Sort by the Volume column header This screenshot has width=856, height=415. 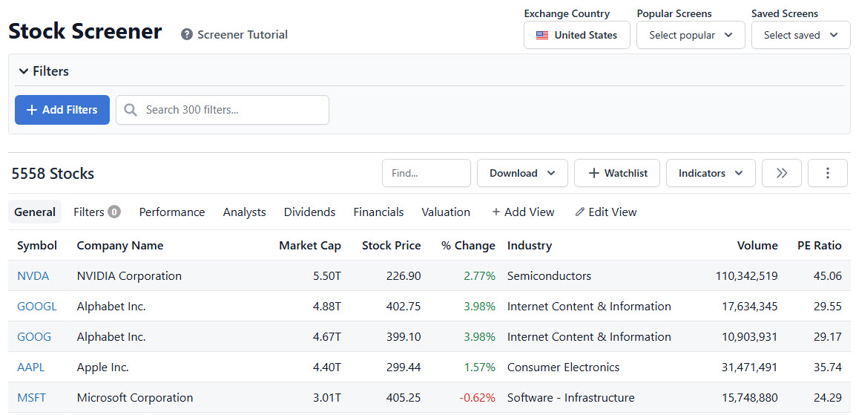tap(757, 246)
